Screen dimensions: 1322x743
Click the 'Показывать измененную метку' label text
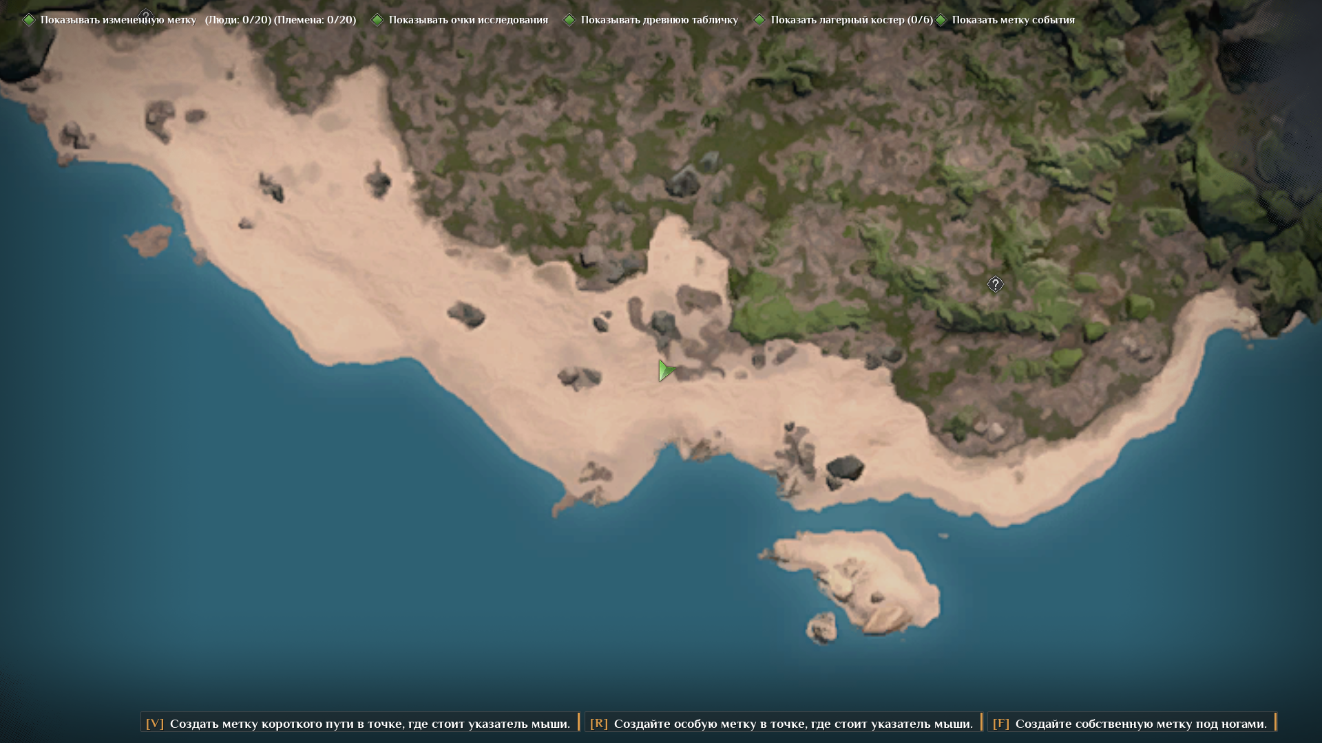[x=118, y=20]
